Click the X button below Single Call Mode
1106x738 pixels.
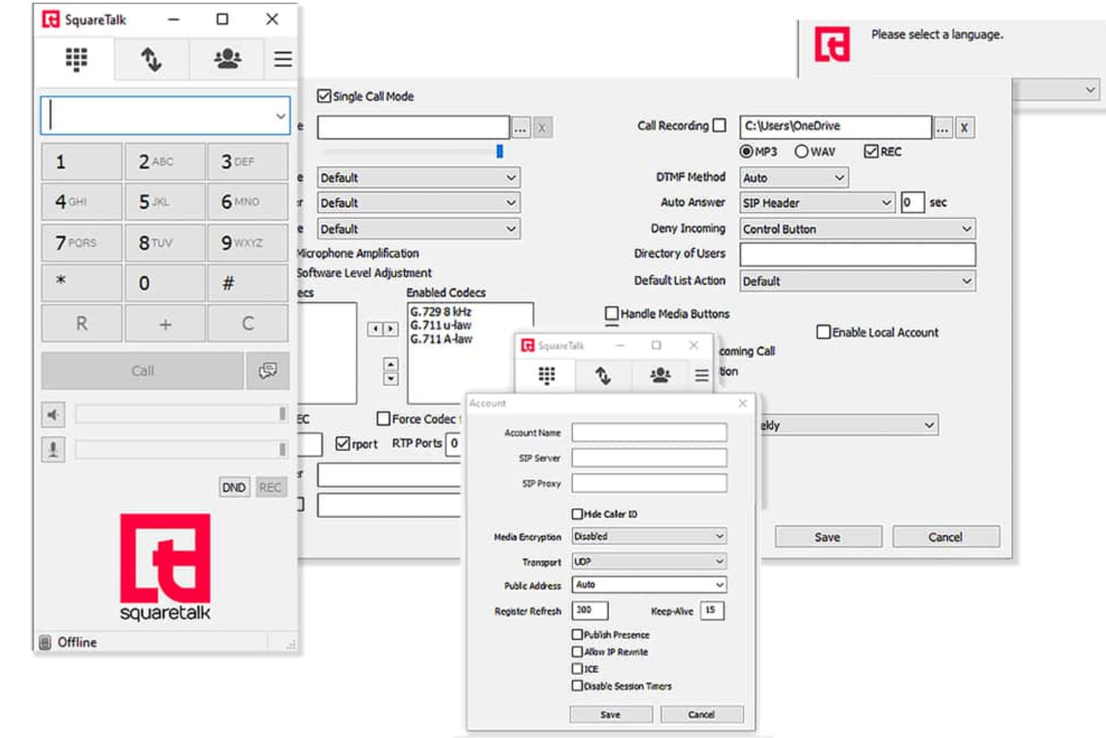543,128
